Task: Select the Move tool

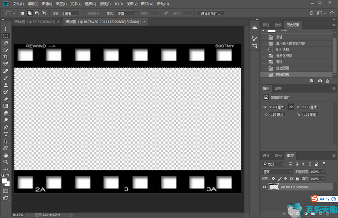Action: pyautogui.click(x=6, y=29)
